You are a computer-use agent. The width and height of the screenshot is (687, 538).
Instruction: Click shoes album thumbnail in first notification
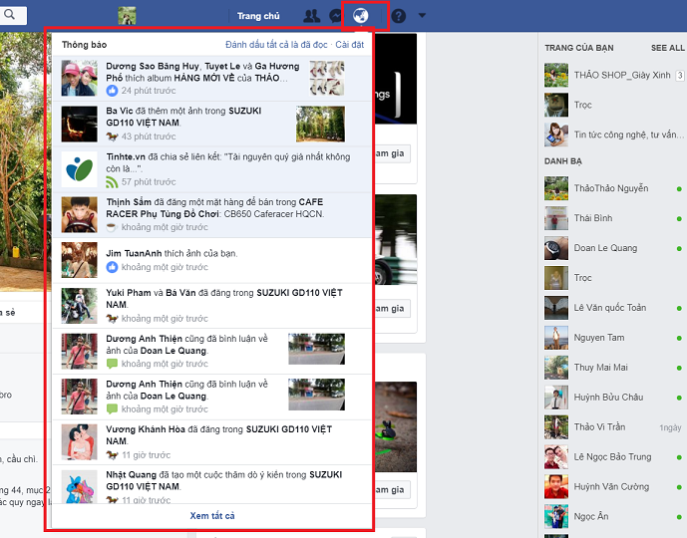327,79
